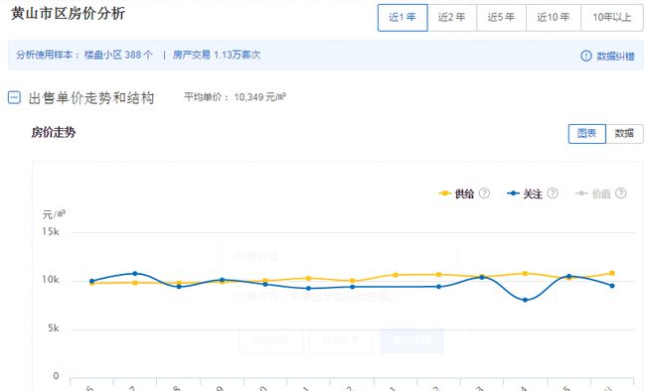This screenshot has height=391, width=646.
Task: Collapse the 出售单价走势和结构 section
Action: click(14, 98)
